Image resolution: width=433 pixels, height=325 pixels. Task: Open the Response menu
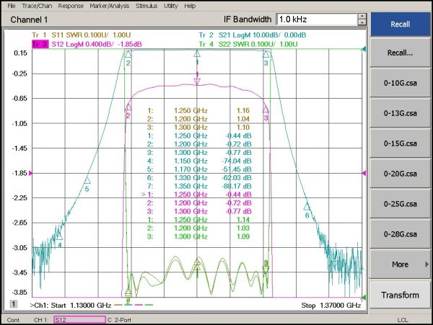pos(71,6)
